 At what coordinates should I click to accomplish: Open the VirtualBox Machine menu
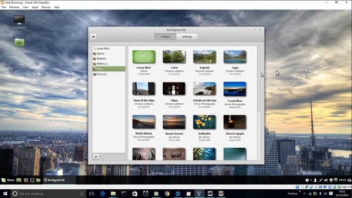click(x=14, y=7)
